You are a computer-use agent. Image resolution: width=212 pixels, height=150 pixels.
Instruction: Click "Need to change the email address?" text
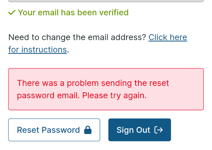point(77,37)
